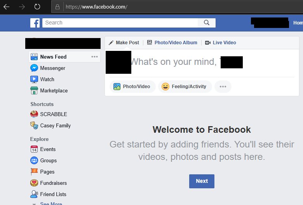Open the Make Post tab
The width and height of the screenshot is (303, 205).
coord(124,43)
